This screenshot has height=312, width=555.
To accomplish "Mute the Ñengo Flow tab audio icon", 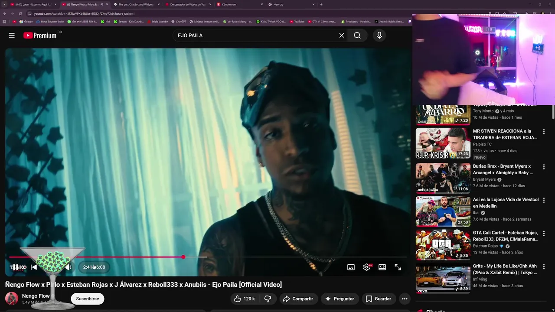I will [102, 4].
